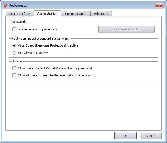The image size is (167, 143).
Task: Switch to the User Interface tab
Action: (19, 14)
